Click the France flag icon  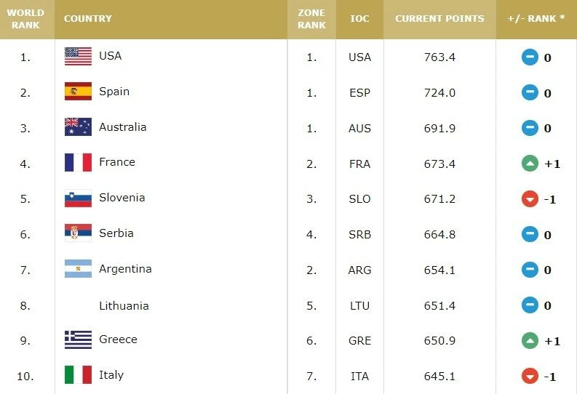pos(78,162)
